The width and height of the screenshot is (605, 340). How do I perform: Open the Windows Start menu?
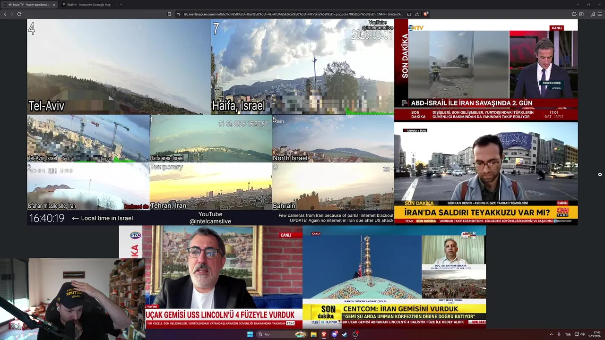click(250, 334)
